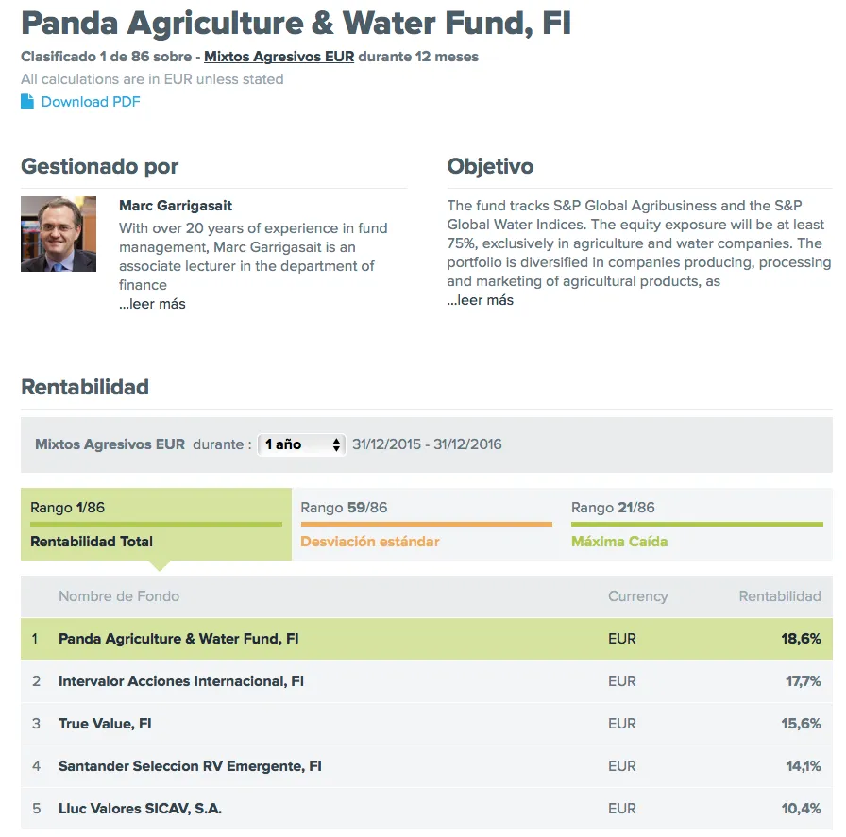Open the Download PDF link

91,102
